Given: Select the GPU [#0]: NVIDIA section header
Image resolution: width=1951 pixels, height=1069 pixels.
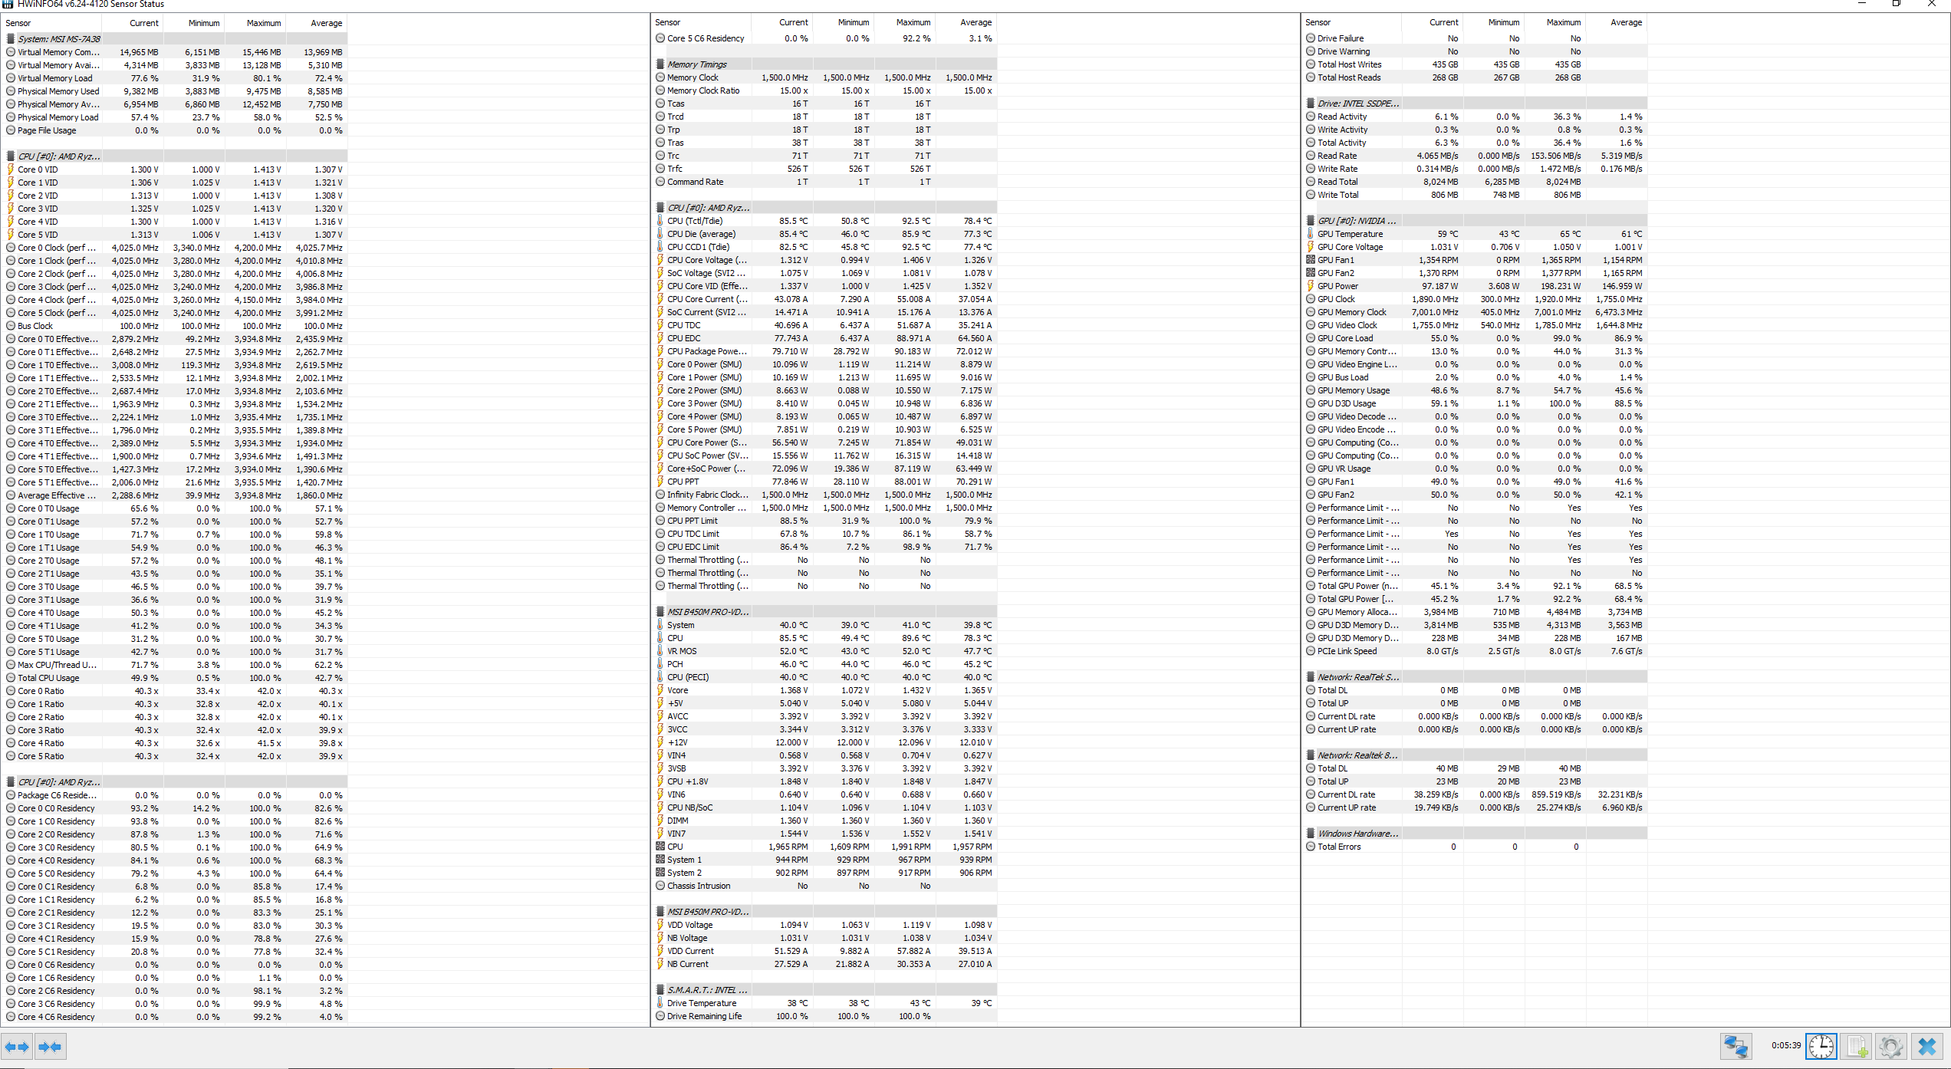Looking at the screenshot, I should (x=1356, y=221).
